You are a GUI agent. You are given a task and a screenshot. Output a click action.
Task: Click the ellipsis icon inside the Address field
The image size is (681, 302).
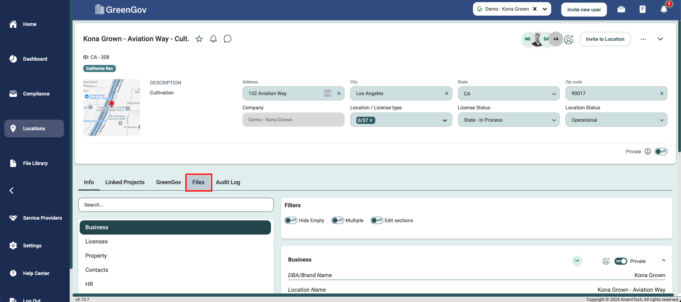coord(328,93)
